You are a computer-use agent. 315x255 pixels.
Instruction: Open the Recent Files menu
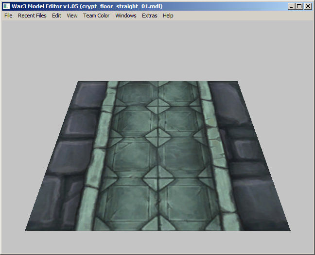click(32, 16)
